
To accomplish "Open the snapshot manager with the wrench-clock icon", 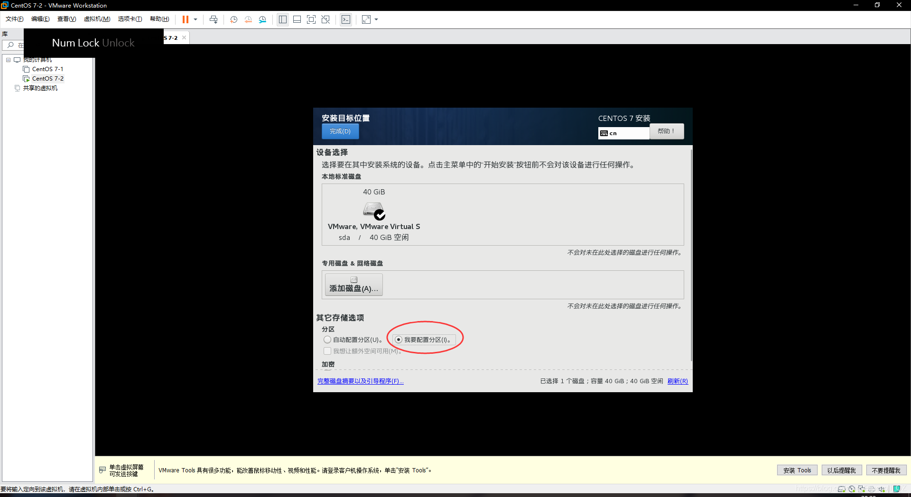I will 262,19.
